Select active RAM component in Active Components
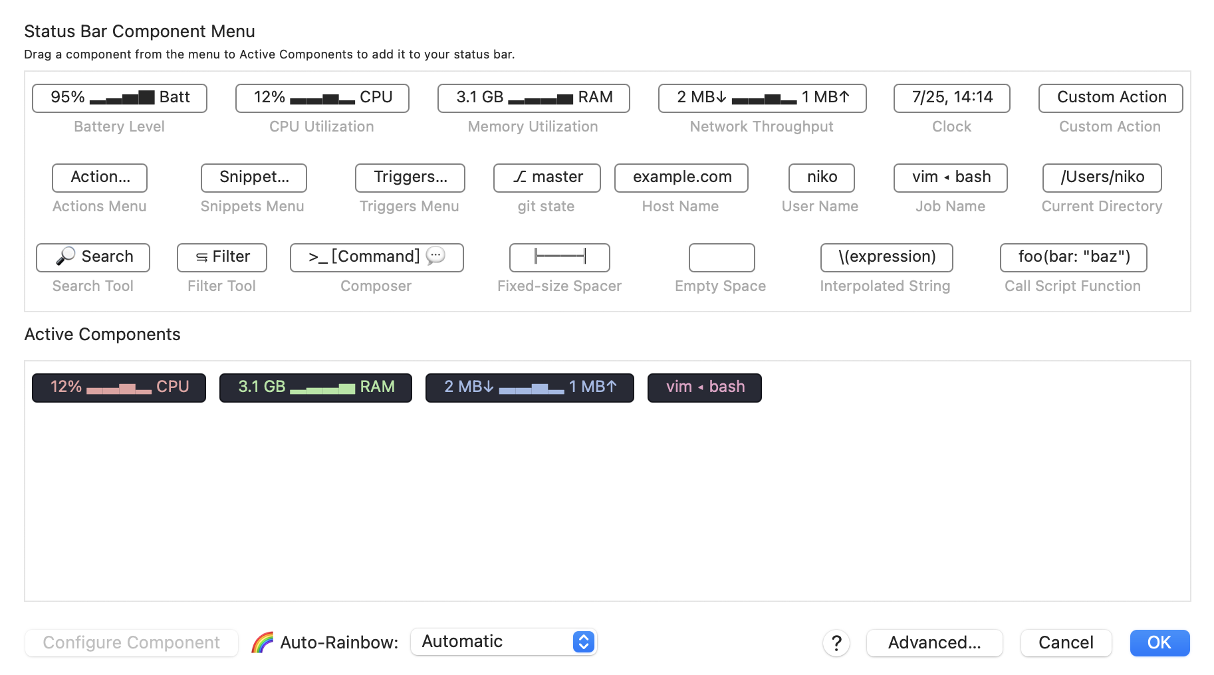The width and height of the screenshot is (1214, 675). pos(316,387)
